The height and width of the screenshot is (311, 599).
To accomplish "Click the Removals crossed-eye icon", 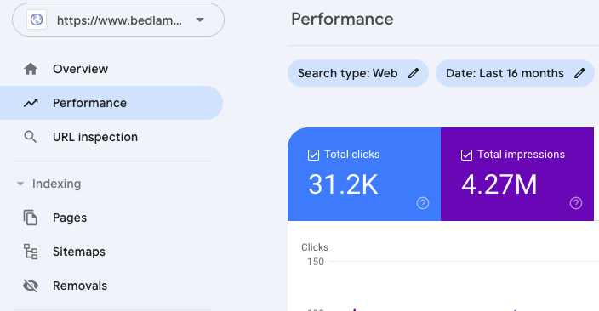I will click(31, 286).
